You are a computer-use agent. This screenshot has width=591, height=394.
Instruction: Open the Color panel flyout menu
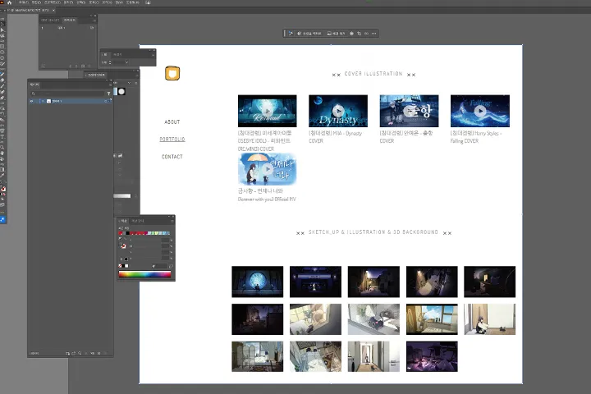(172, 221)
